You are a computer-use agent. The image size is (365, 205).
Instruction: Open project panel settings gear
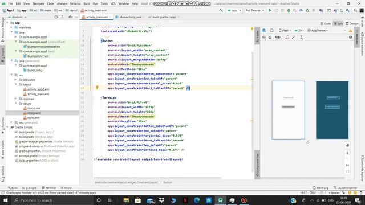(70, 17)
